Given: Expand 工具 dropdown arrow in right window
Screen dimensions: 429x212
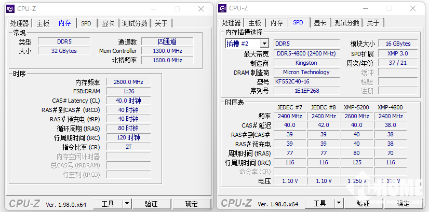Looking at the screenshot, I should 339,204.
